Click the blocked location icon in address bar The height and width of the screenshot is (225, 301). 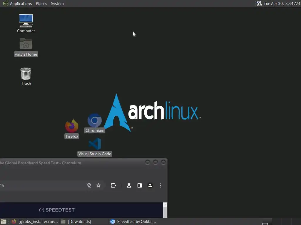(x=89, y=185)
